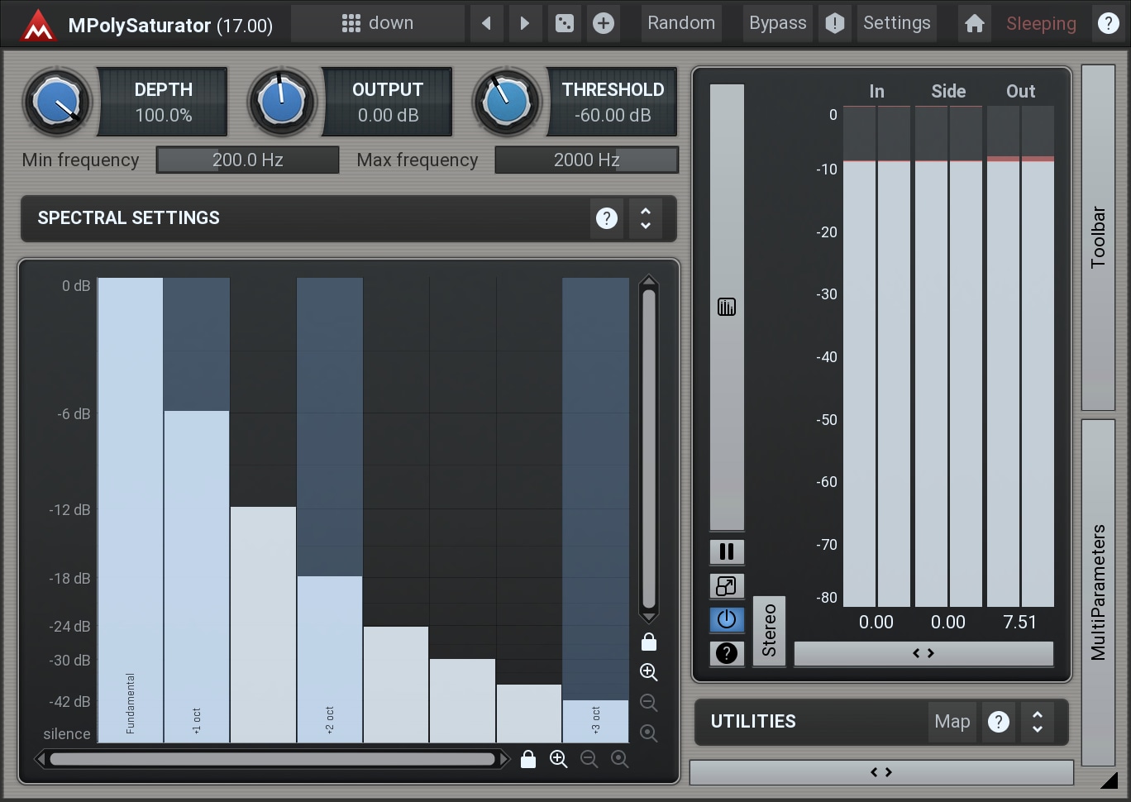Open the Toolbar side tab
Viewport: 1131px width, 802px height.
tap(1098, 237)
